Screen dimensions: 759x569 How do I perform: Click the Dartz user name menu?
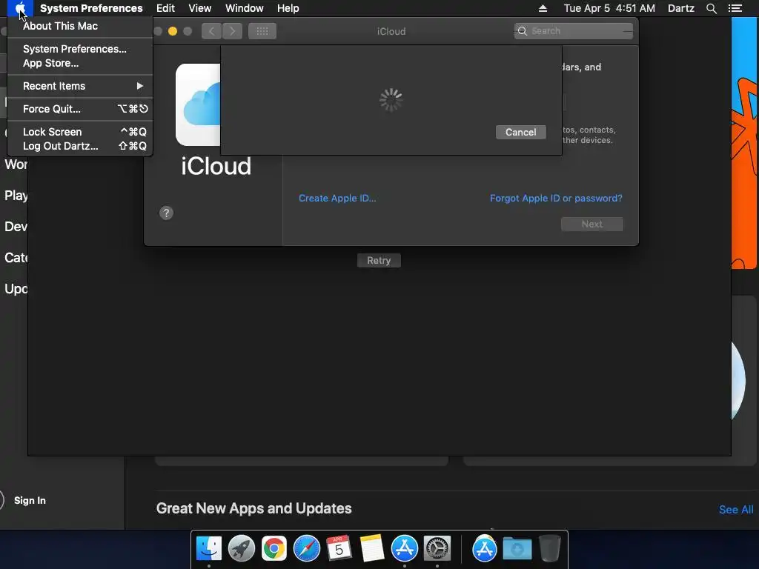tap(681, 8)
